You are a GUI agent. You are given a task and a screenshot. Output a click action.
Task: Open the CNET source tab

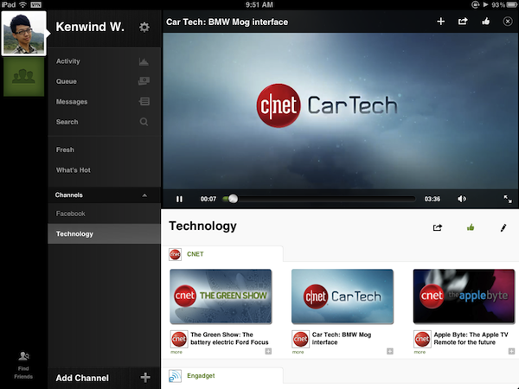pos(222,254)
